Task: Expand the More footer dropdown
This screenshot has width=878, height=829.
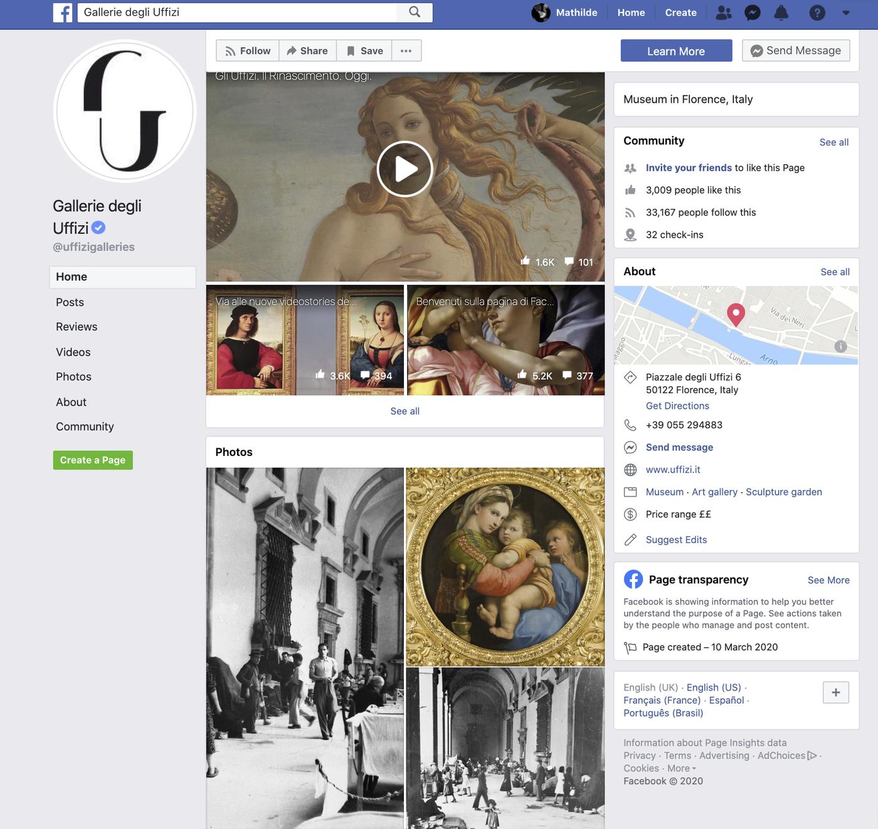Action: pyautogui.click(x=682, y=768)
